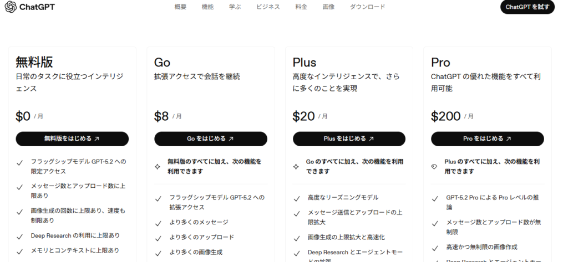The image size is (568, 262).
Task: Select 学ぶ in the top navigation
Action: [235, 7]
